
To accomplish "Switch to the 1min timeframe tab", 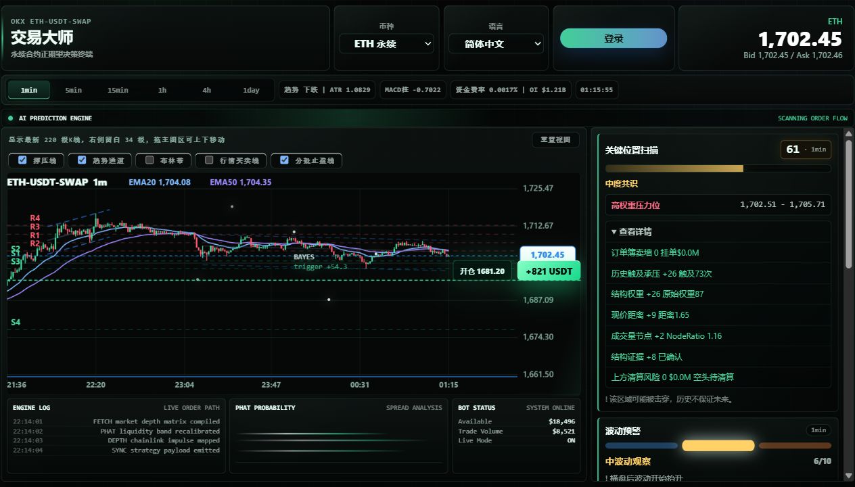I will coord(29,90).
